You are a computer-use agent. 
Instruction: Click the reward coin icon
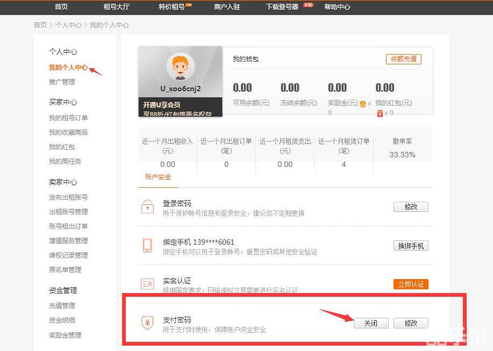point(363,104)
